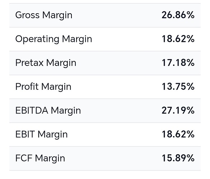Click empty middle of Gross Margin row

click(x=117, y=15)
